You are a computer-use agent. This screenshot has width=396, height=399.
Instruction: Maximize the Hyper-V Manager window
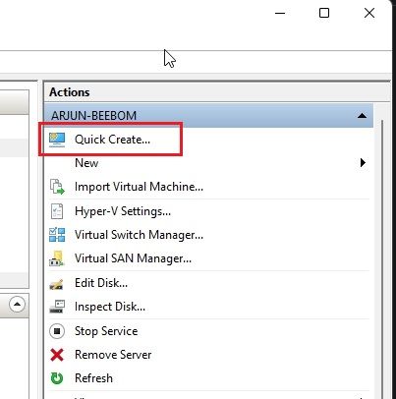(324, 13)
